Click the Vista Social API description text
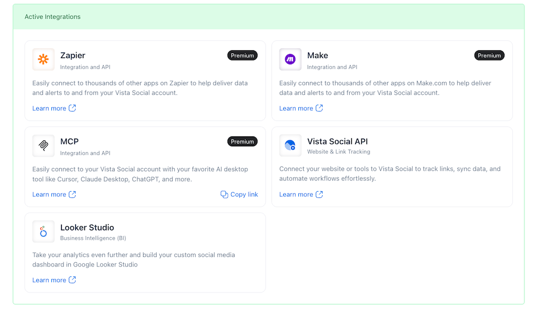The image size is (537, 312). [390, 174]
